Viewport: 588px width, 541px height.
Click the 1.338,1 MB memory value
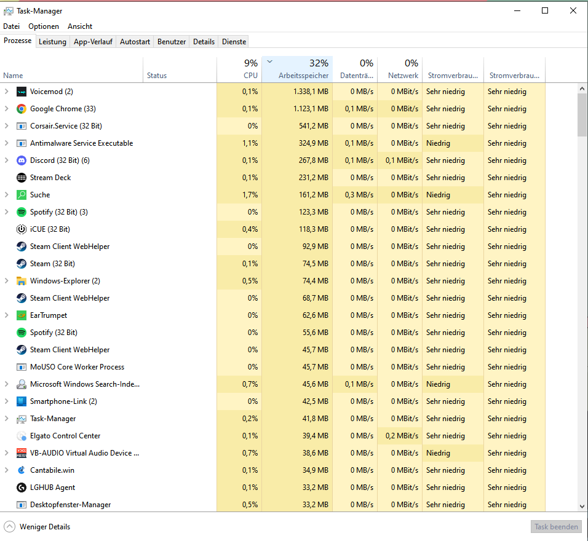point(311,92)
